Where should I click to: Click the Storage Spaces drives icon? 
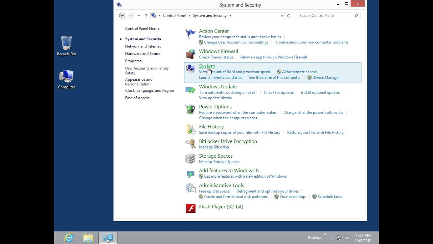(x=190, y=159)
